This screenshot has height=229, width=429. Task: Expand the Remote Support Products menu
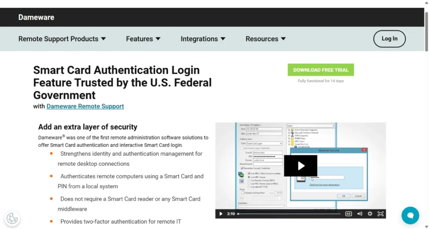pos(62,39)
